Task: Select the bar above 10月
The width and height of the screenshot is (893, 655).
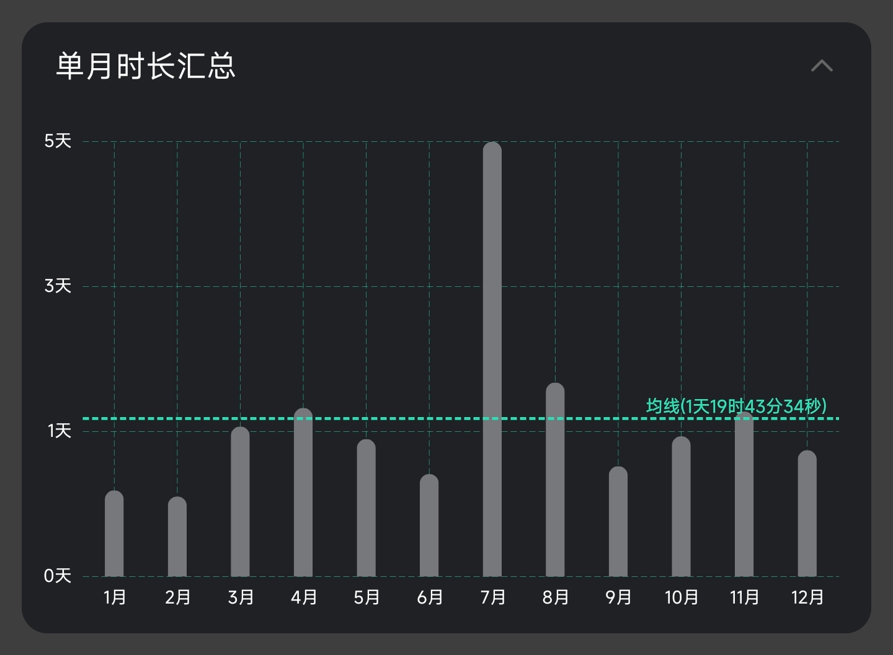Action: 681,507
